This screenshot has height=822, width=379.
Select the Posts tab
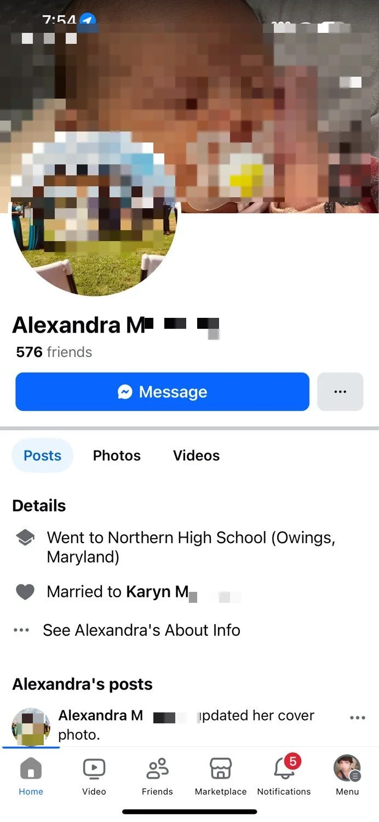tap(42, 455)
